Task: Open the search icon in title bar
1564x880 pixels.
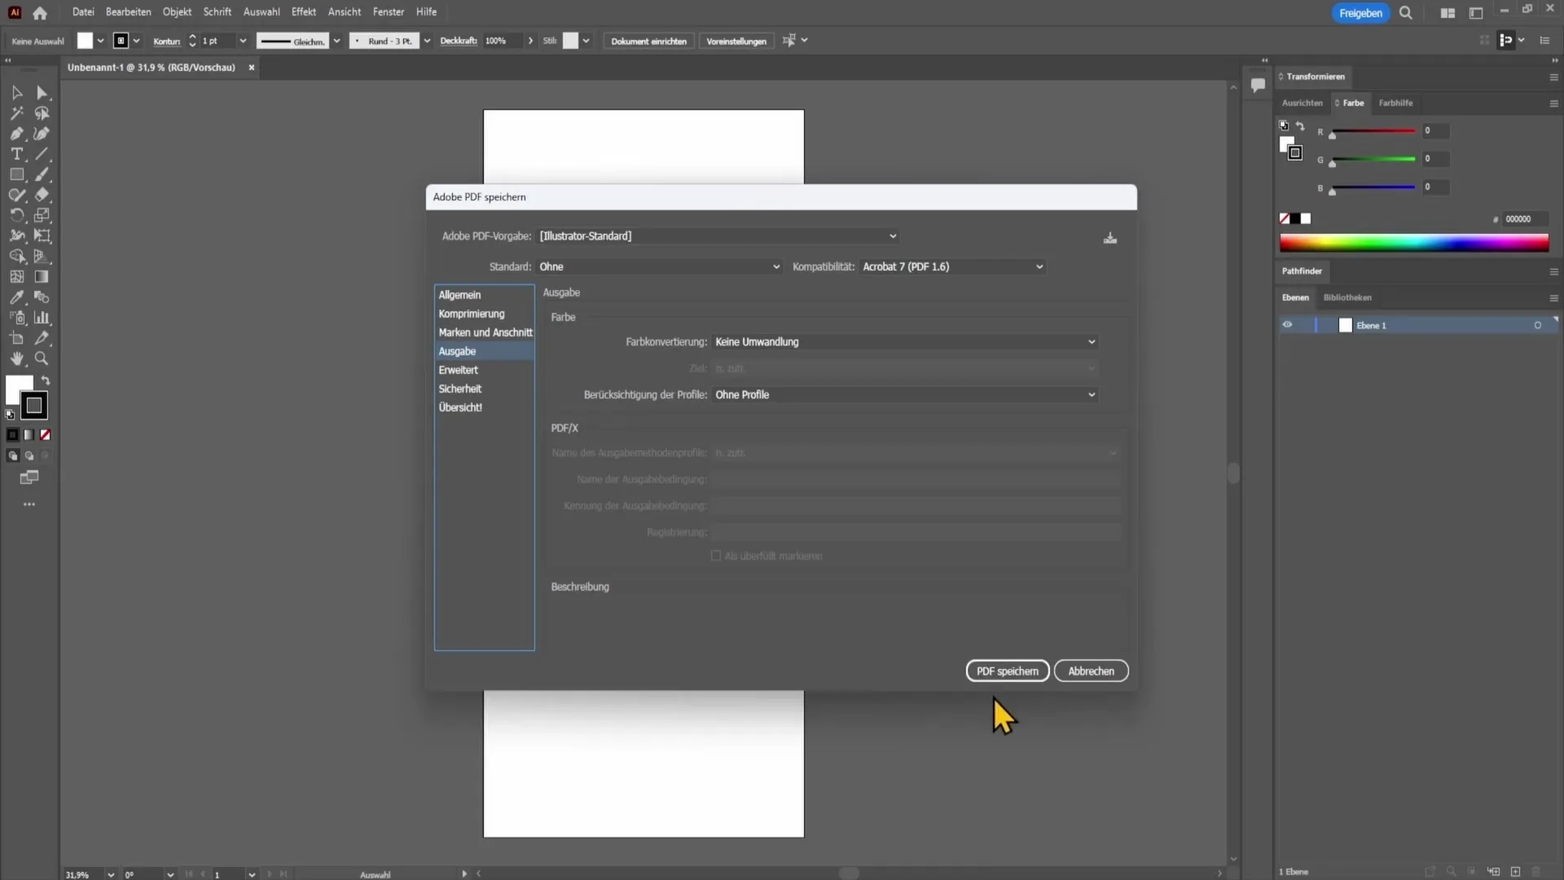Action: [1406, 13]
